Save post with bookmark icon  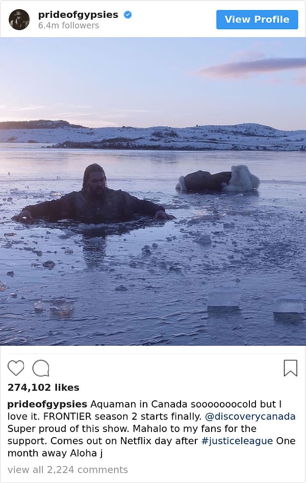pos(290,368)
